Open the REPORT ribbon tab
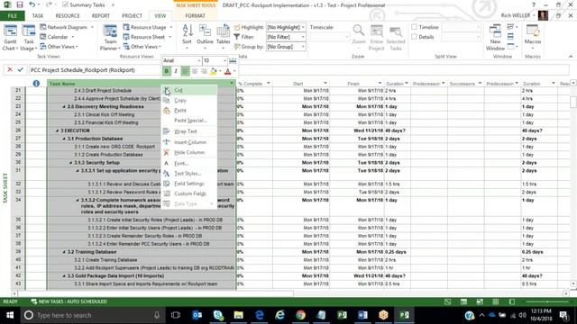 point(100,16)
